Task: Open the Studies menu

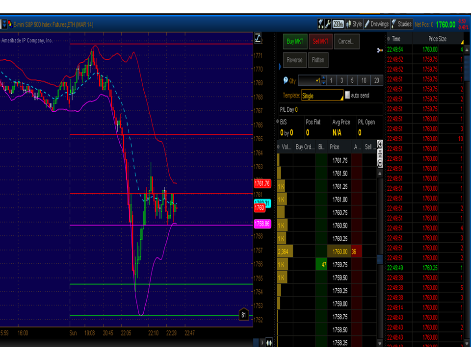Action: pos(401,24)
